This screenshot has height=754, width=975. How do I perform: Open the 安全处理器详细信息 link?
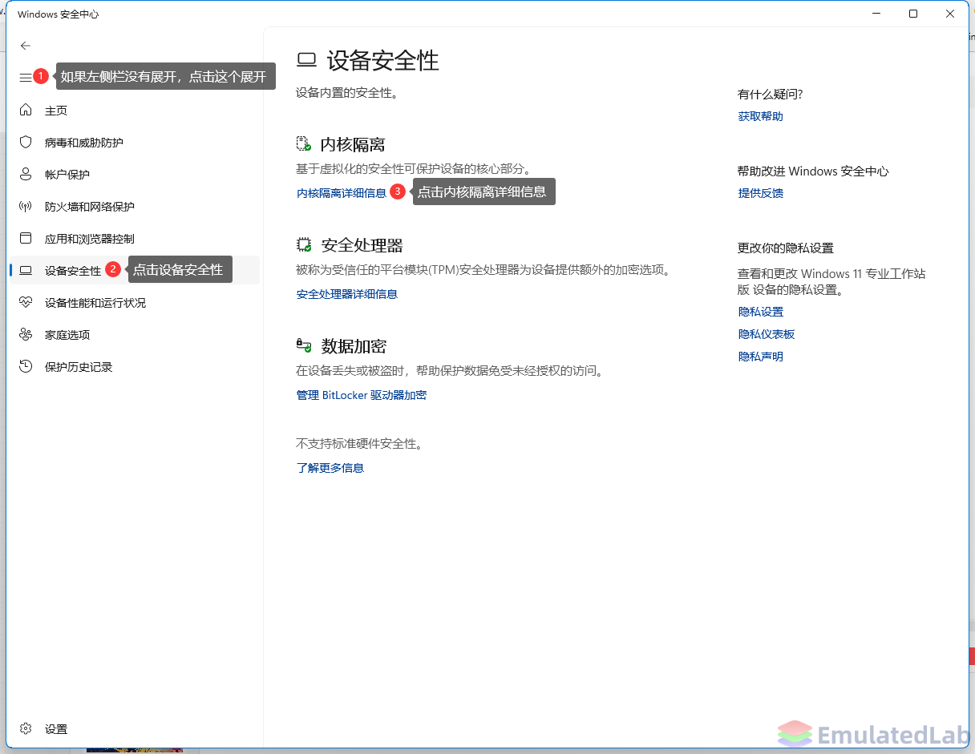pyautogui.click(x=347, y=294)
